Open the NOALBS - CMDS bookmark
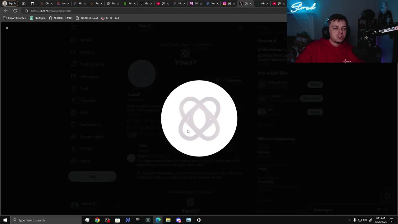The width and height of the screenshot is (398, 224). coord(61,18)
